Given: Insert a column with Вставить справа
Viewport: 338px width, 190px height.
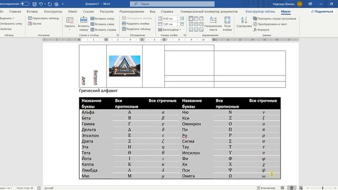Looking at the screenshot, I should [x=104, y=30].
